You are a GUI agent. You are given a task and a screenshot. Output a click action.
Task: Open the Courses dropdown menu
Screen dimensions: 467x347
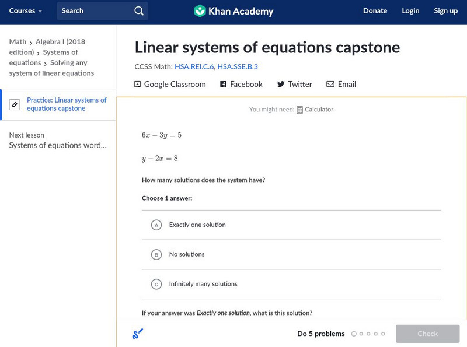[x=26, y=11]
